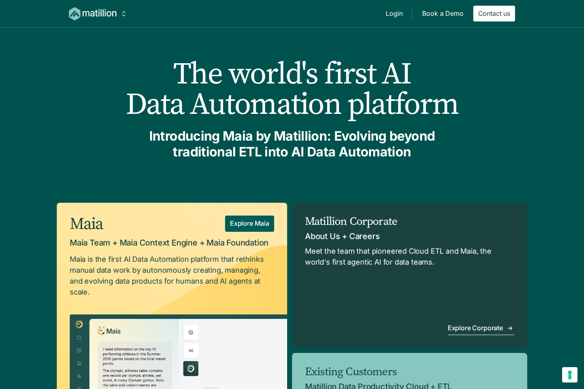Click the Maia card heading
This screenshot has height=389, width=584.
tap(86, 224)
